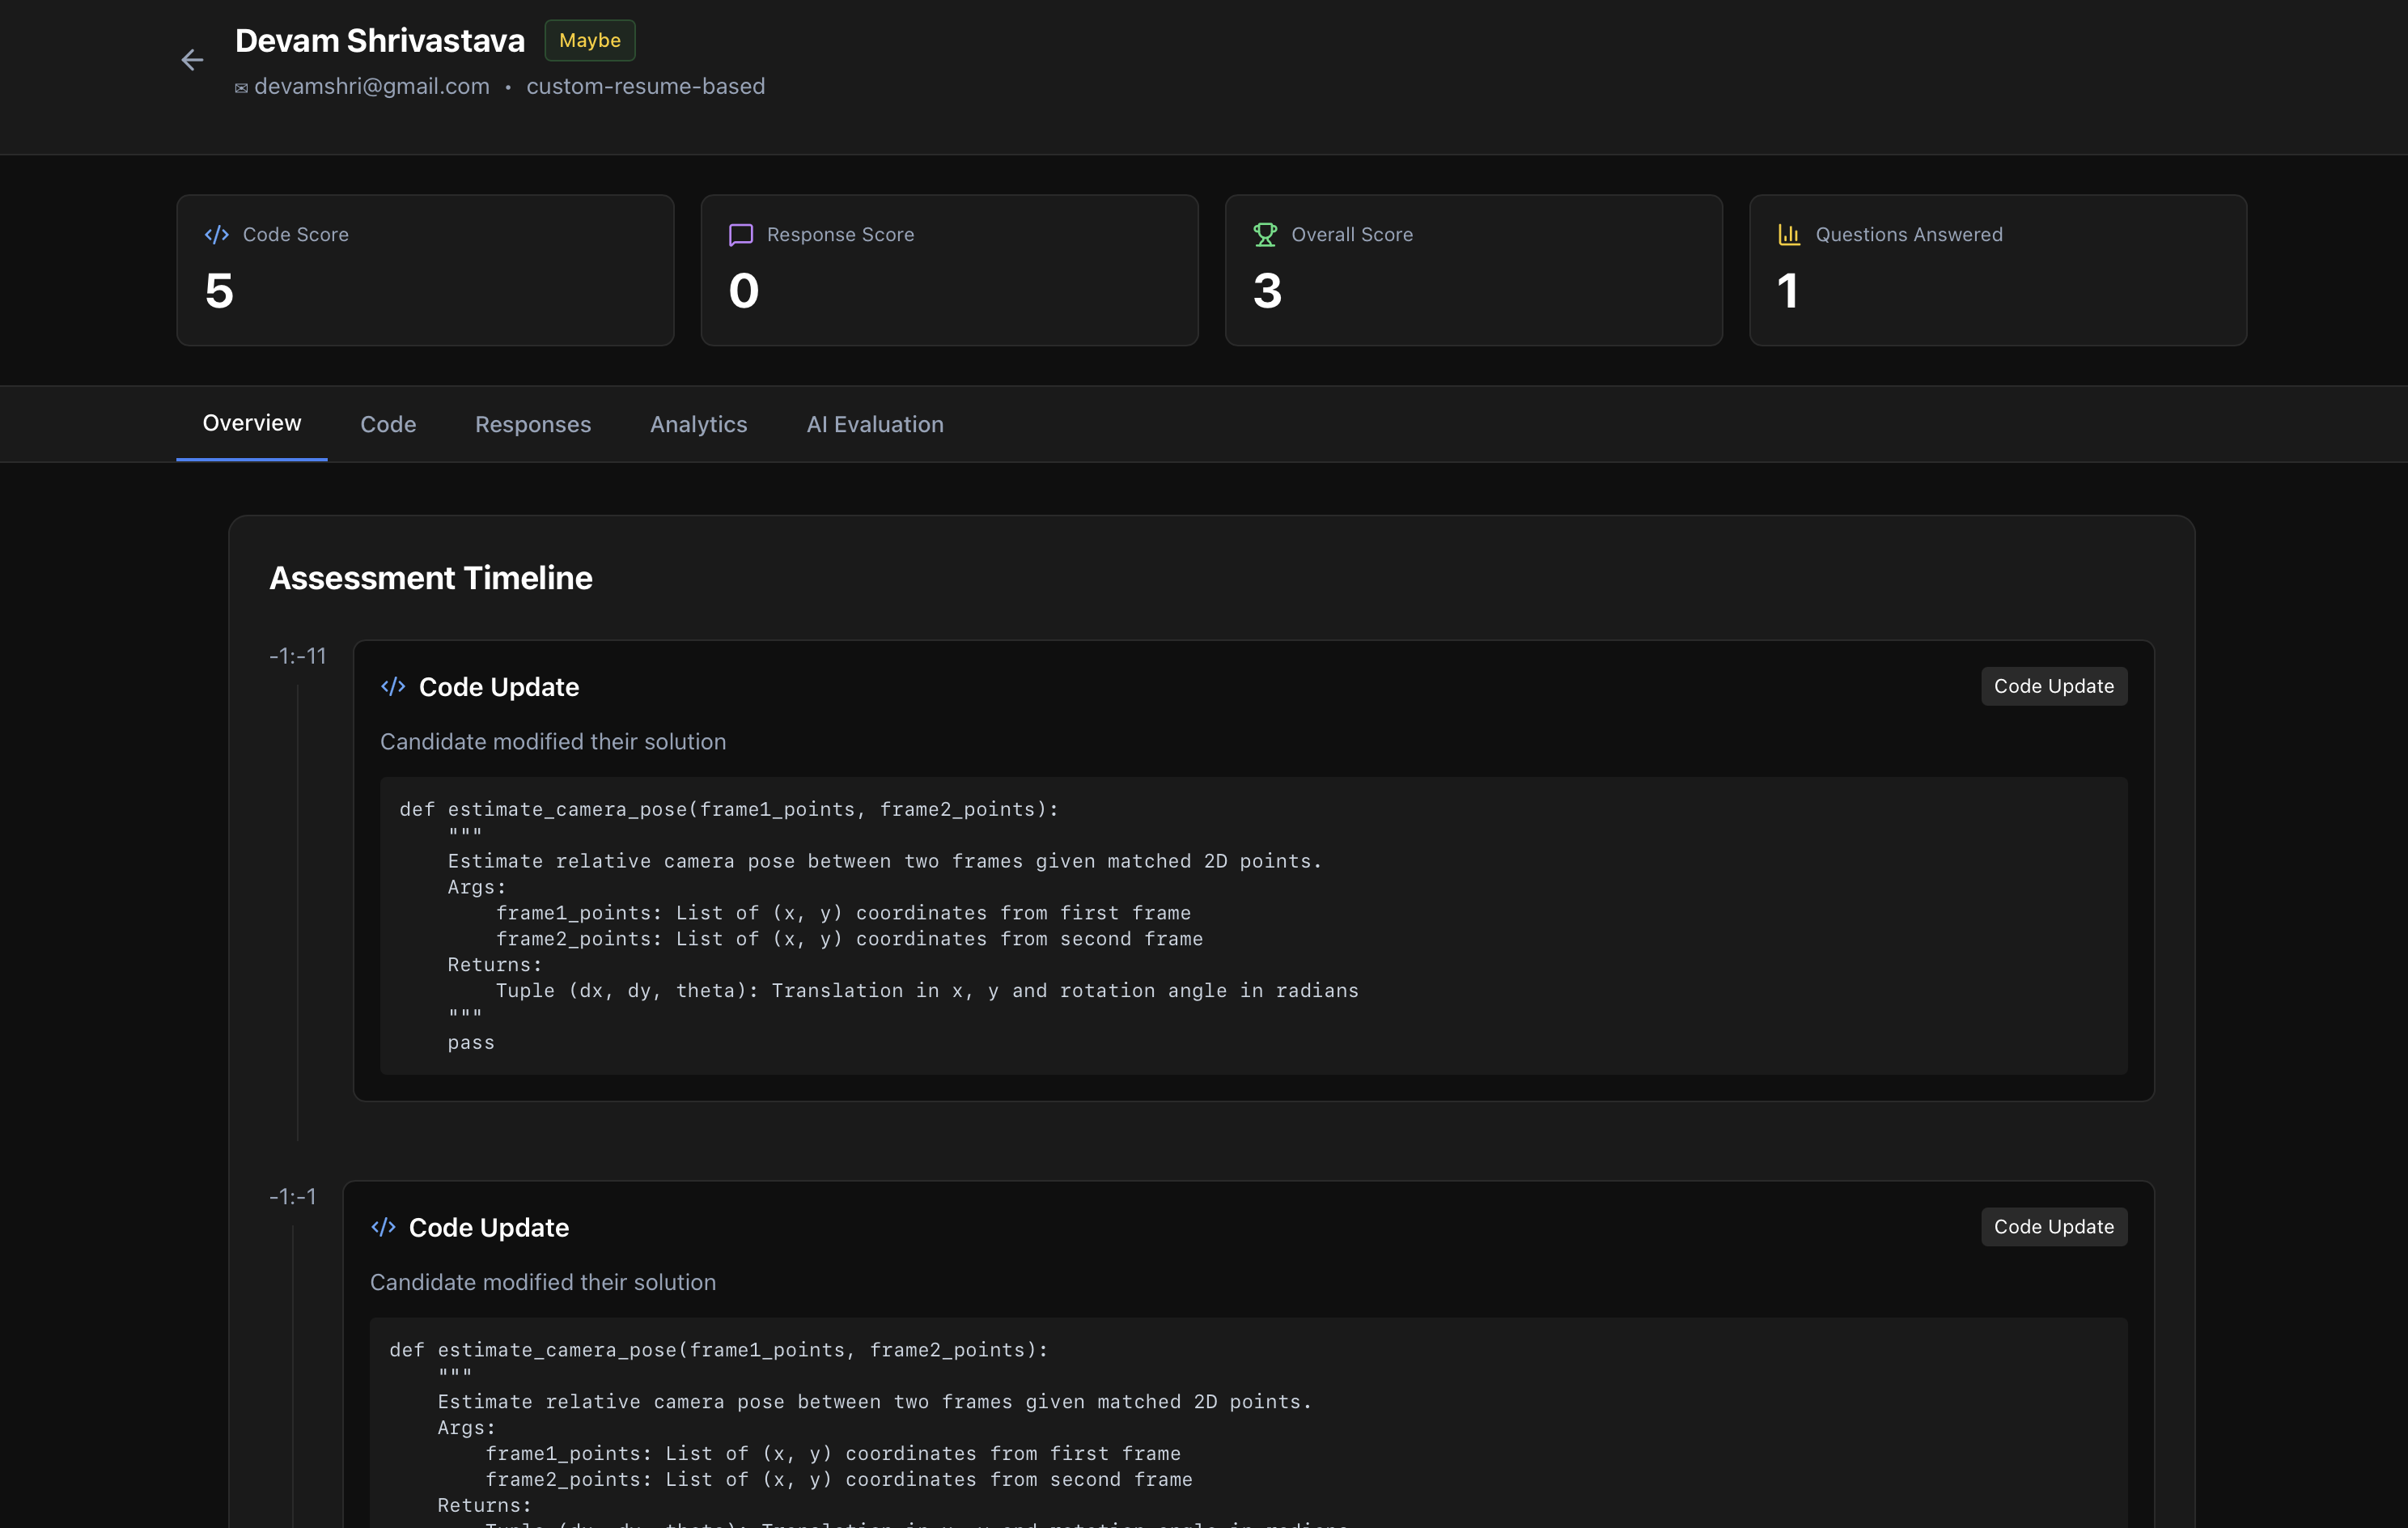The height and width of the screenshot is (1528, 2408).
Task: Switch to the Analytics tab
Action: tap(699, 424)
